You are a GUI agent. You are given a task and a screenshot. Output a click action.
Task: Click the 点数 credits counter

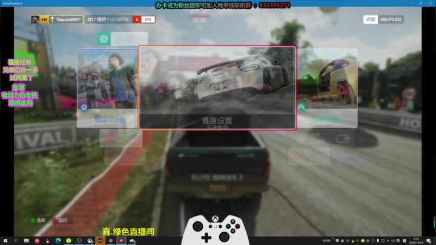[383, 19]
